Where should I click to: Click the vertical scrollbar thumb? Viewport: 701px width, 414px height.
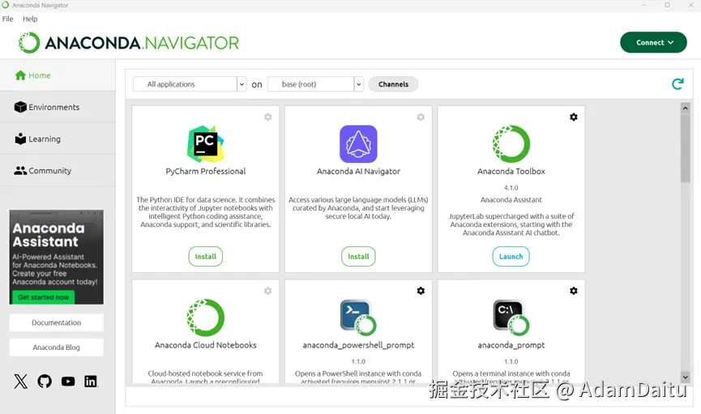tap(686, 148)
